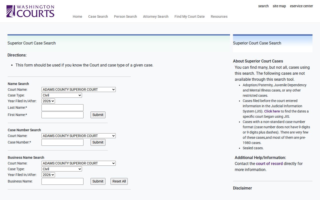
Task: Expand Court Name dropdown in Name Search
Action: tap(78, 89)
